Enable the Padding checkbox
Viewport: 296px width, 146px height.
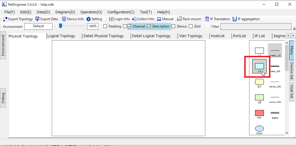[105, 26]
